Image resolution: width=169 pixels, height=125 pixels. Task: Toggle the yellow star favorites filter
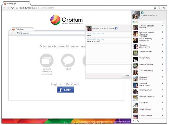coord(137,22)
